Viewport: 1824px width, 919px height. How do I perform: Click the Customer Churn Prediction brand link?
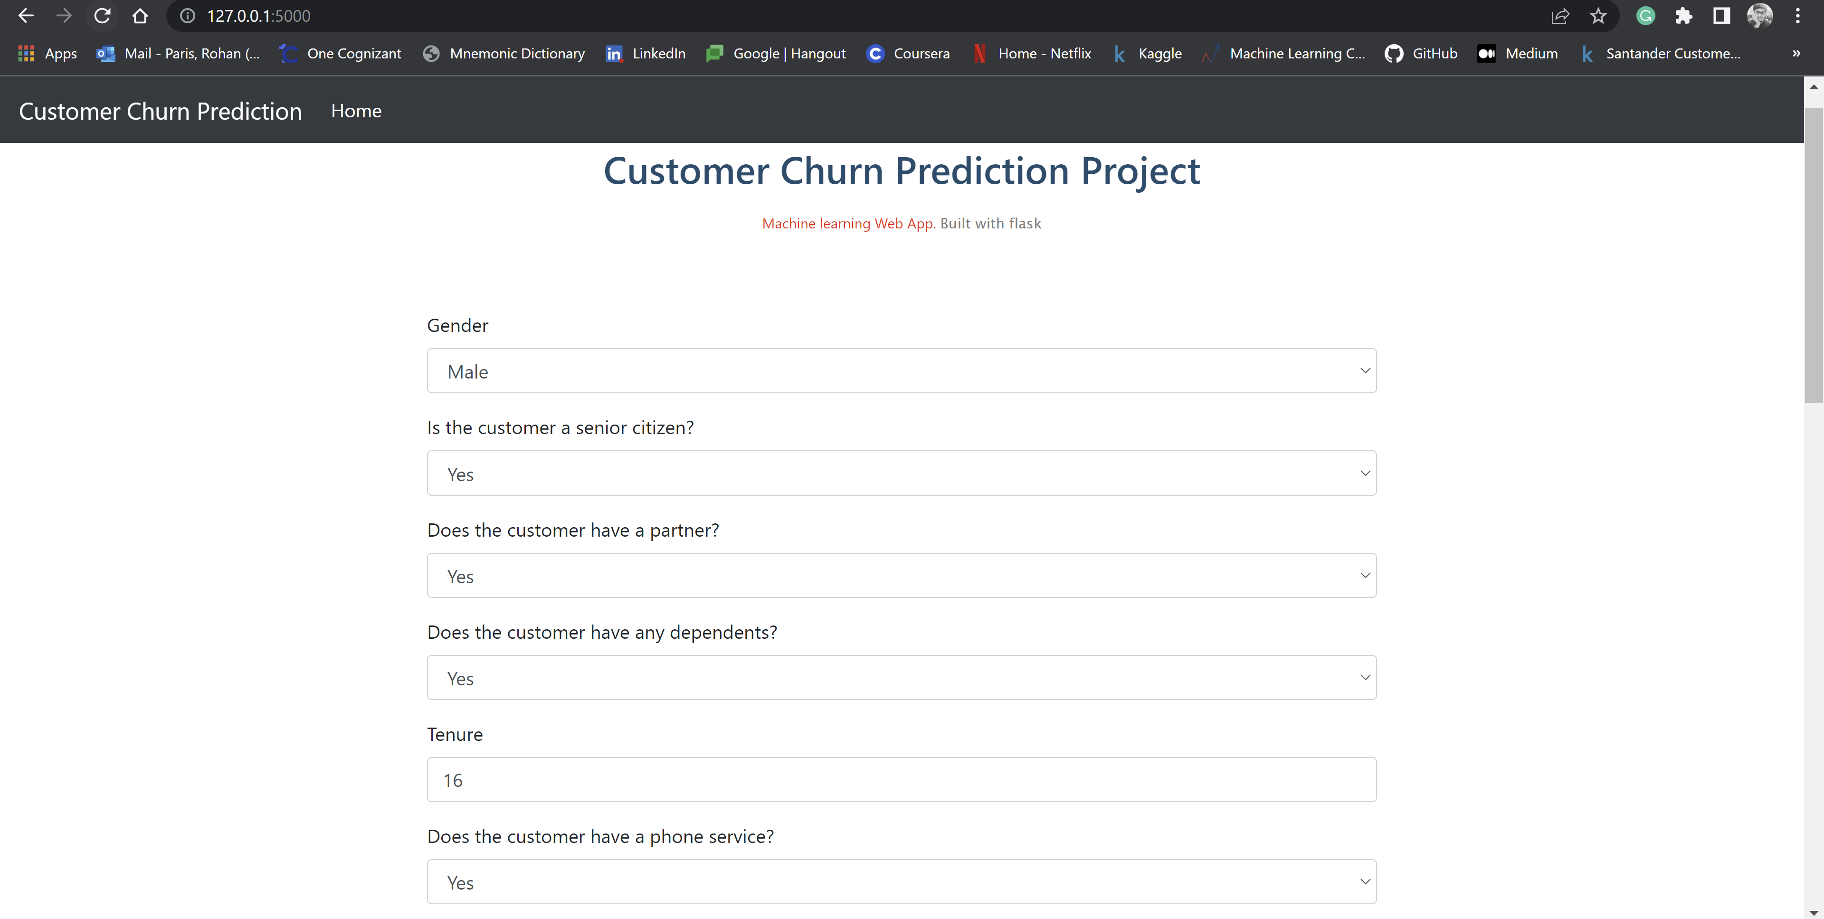[x=160, y=111]
